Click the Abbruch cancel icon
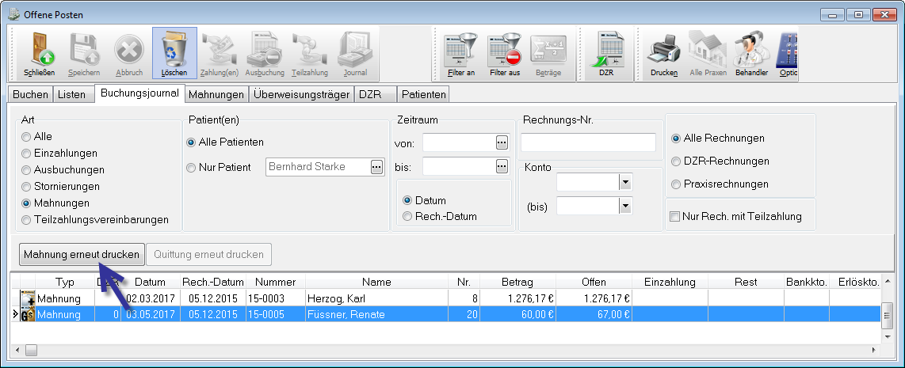 click(x=129, y=50)
